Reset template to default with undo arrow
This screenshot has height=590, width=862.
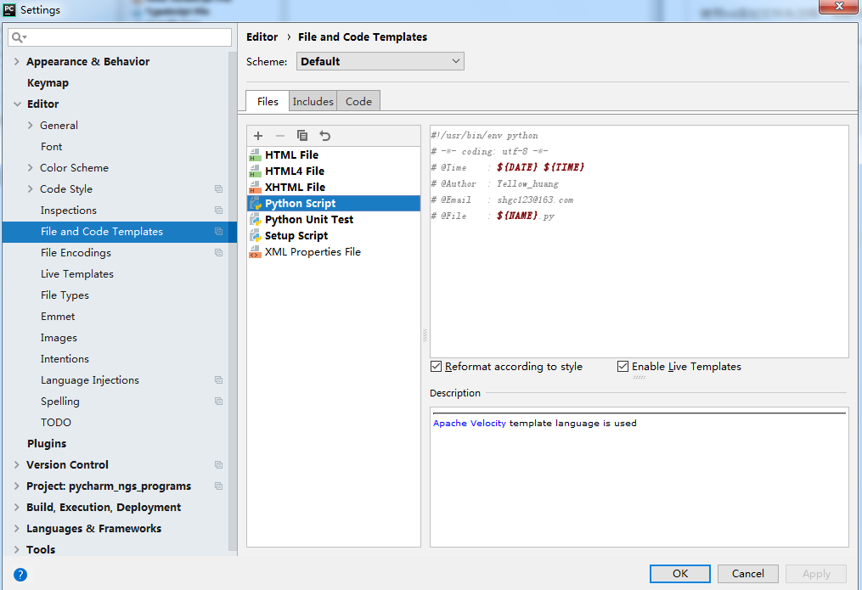pos(325,136)
